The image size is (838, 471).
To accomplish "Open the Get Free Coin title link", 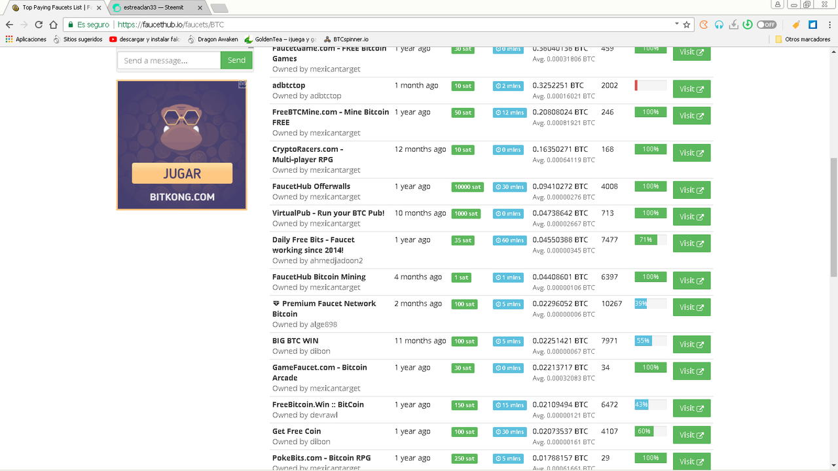I will tap(297, 431).
